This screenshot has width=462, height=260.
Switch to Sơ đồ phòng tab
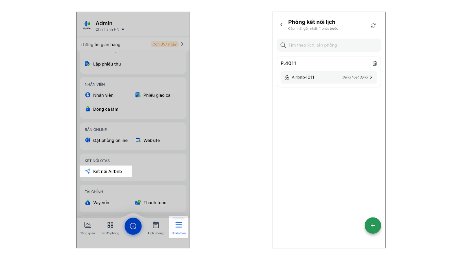click(x=110, y=228)
